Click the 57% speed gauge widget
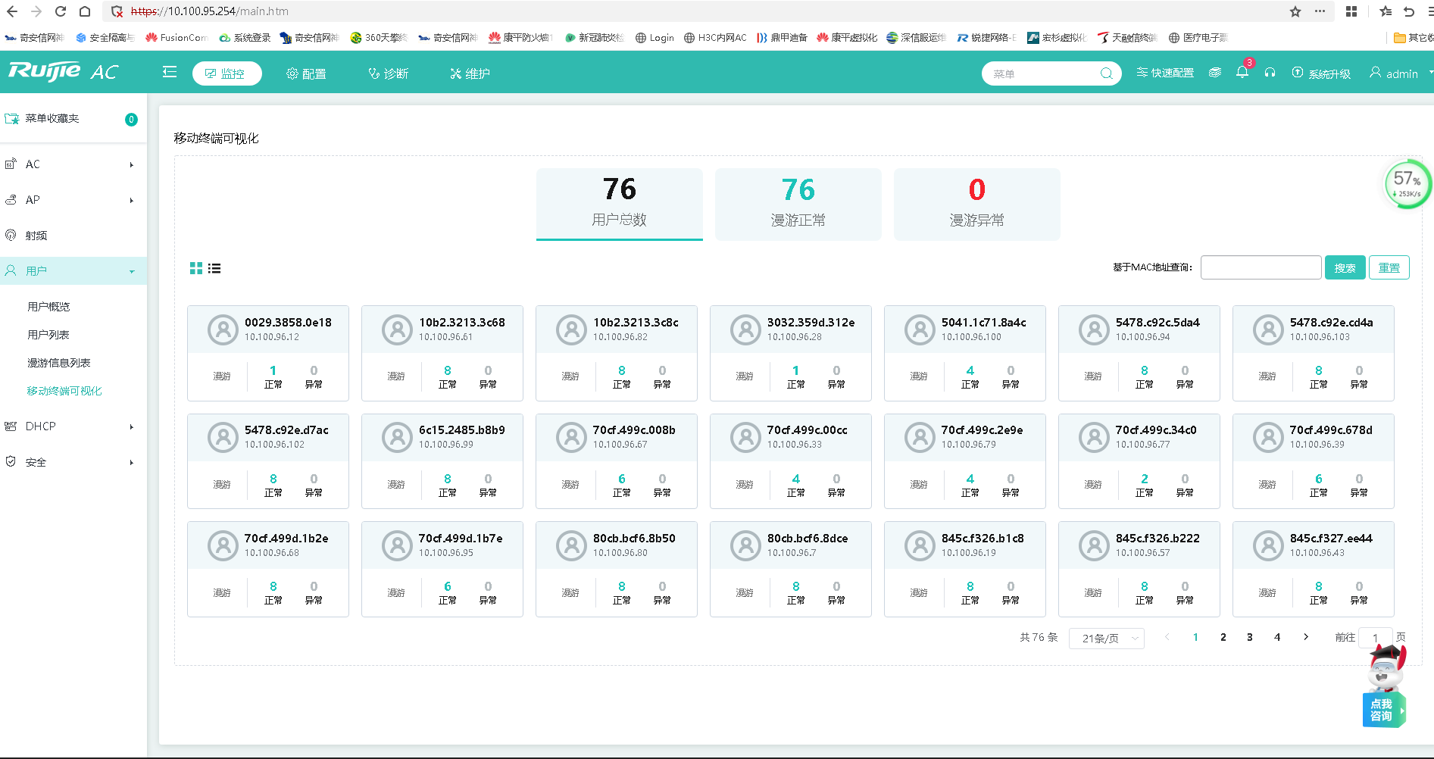The image size is (1434, 759). 1407,183
